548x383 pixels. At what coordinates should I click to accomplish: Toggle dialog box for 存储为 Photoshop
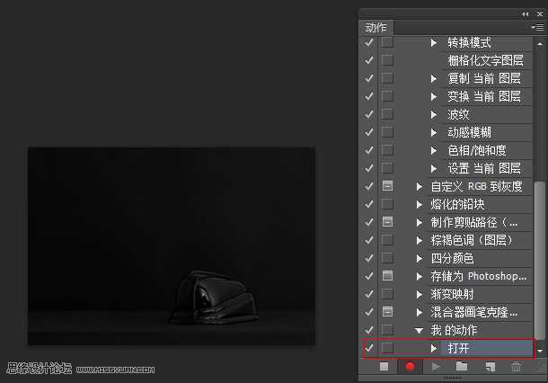(x=387, y=276)
